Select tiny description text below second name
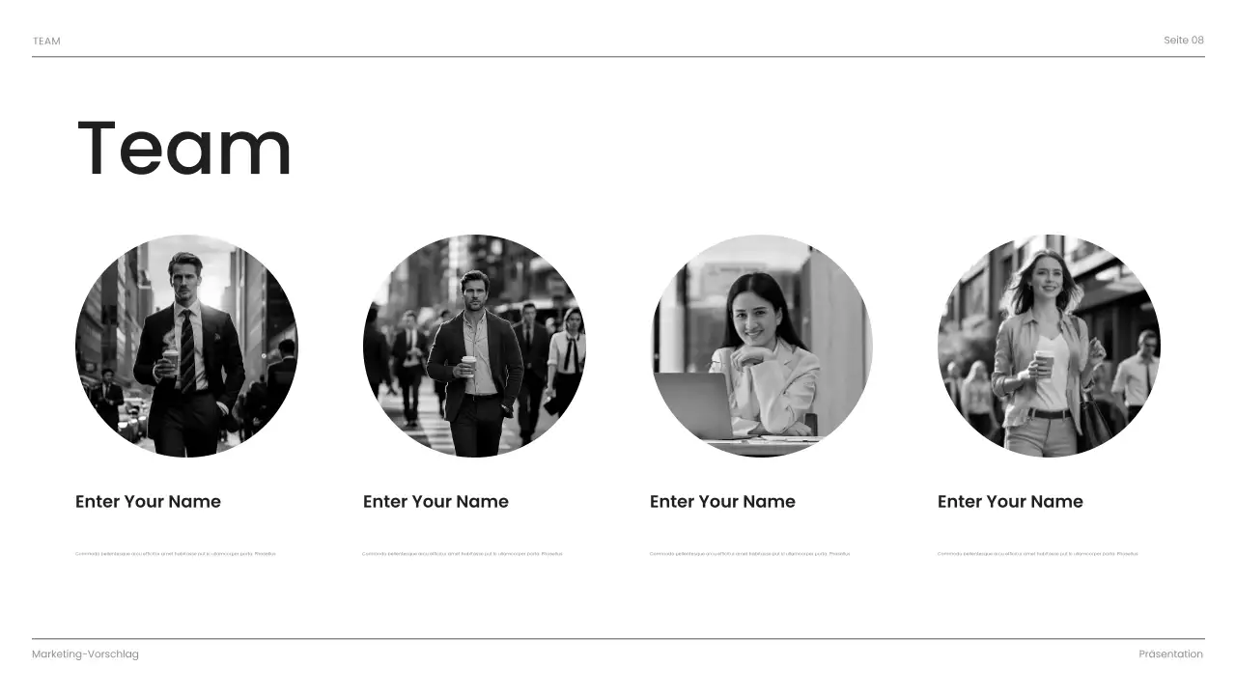 [463, 554]
